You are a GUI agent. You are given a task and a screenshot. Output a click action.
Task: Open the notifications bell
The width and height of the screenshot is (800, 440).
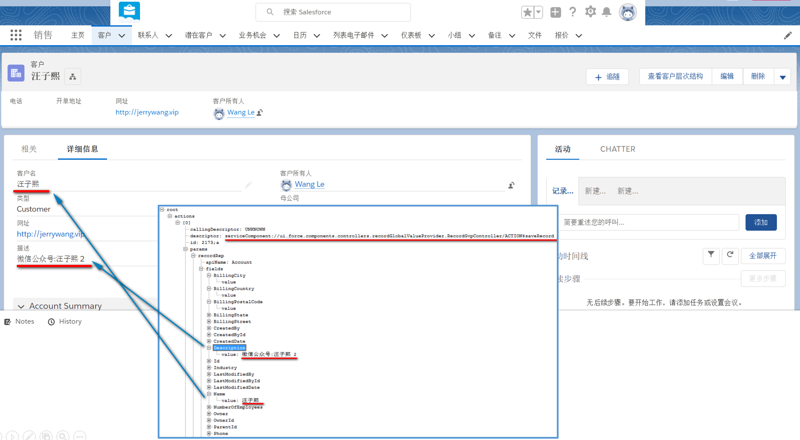pos(606,12)
